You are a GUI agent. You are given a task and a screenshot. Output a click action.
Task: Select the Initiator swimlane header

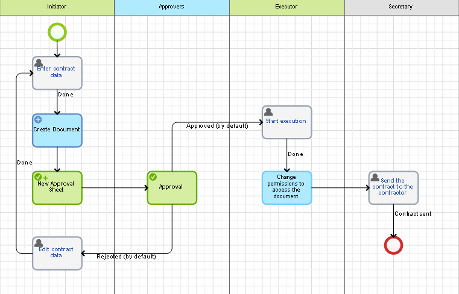pyautogui.click(x=57, y=7)
